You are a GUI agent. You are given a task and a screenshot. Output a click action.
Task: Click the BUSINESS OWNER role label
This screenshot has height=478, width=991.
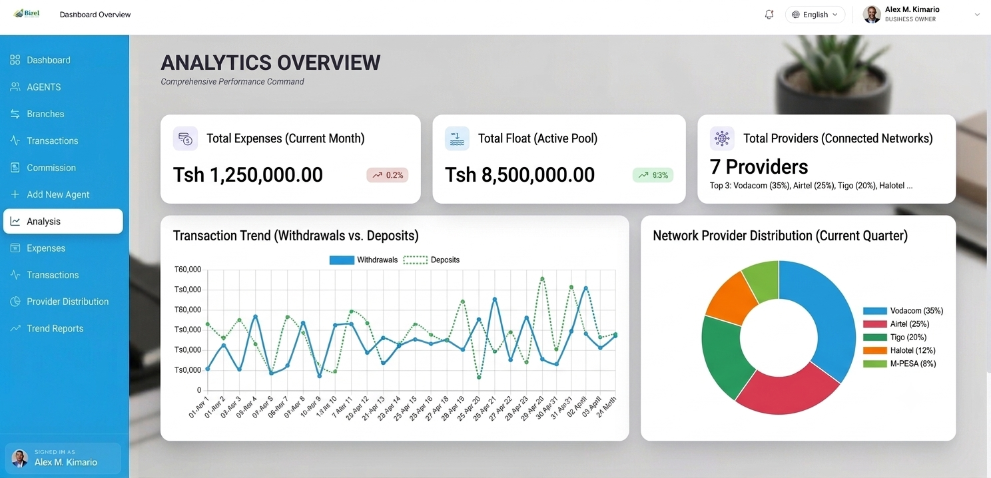pyautogui.click(x=910, y=19)
